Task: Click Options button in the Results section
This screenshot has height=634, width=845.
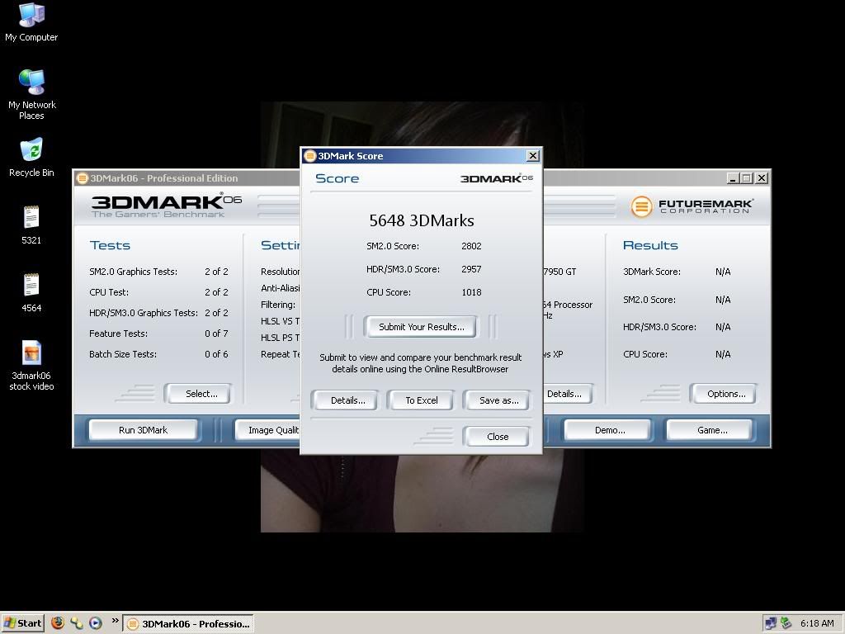Action: 723,394
